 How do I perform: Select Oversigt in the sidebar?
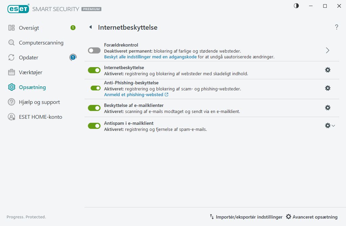(29, 28)
